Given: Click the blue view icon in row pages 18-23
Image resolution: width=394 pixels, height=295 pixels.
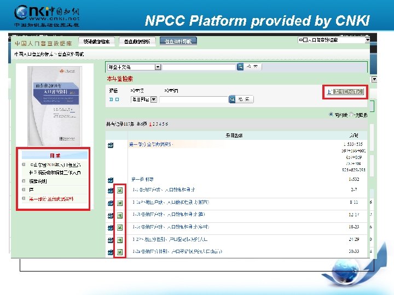Looking at the screenshot, I should (x=111, y=228).
